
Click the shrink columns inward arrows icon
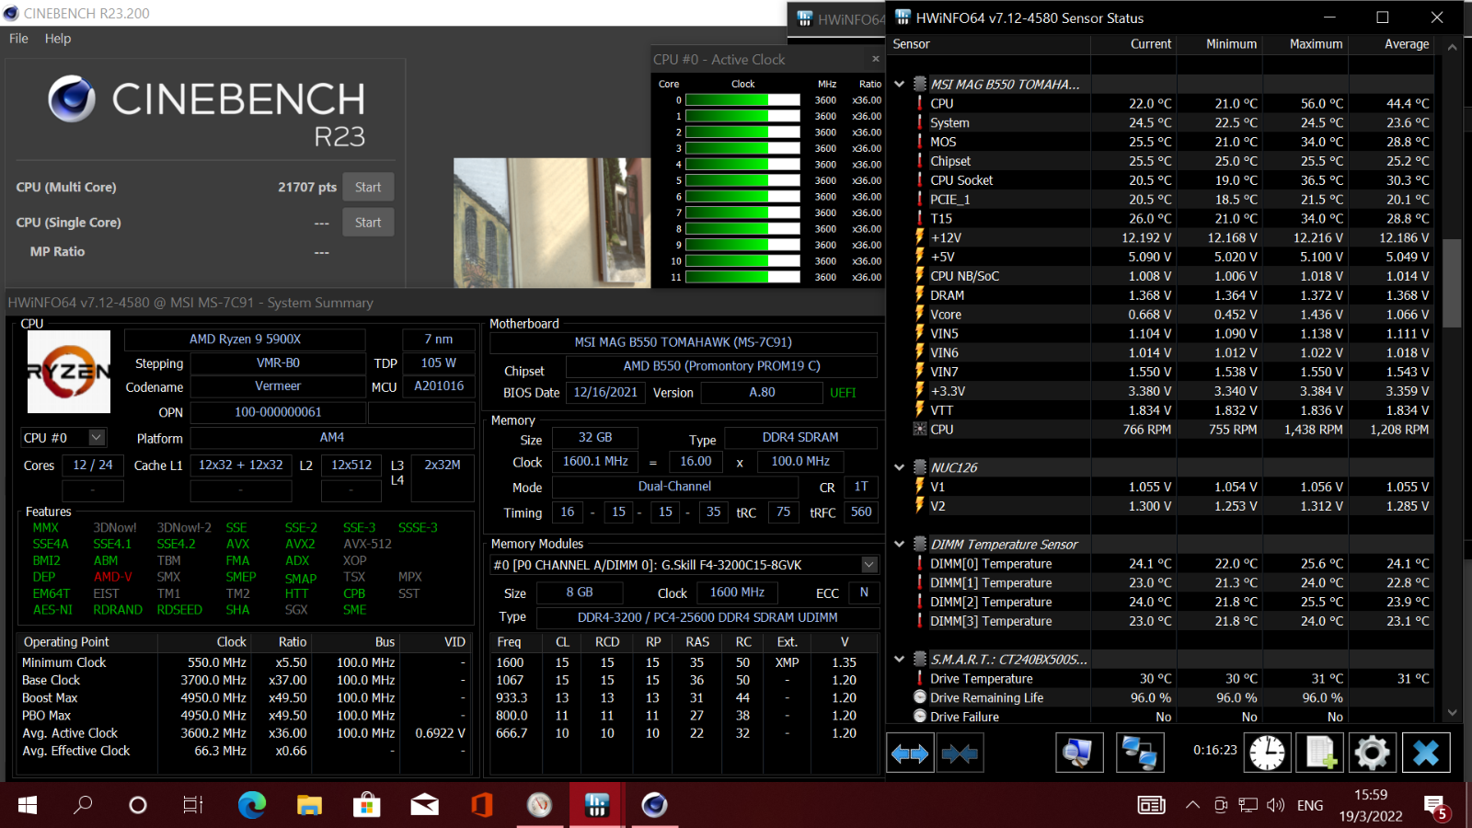coord(960,753)
